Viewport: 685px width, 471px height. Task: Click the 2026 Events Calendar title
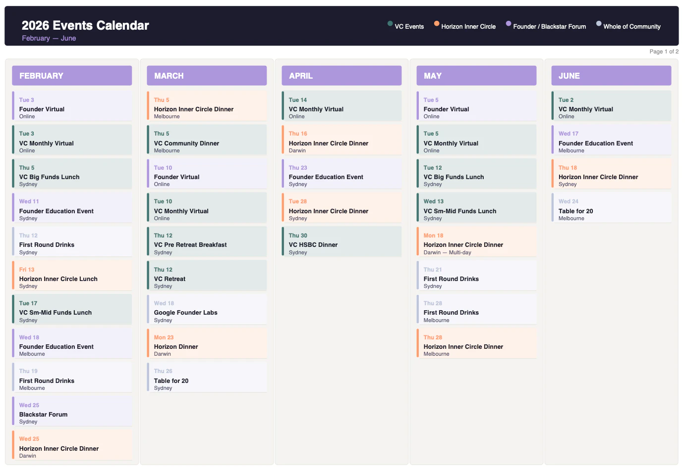tap(85, 26)
